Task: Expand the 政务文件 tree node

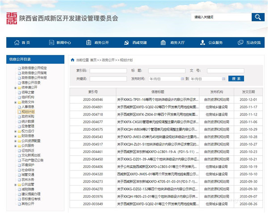Action: click(x=15, y=102)
